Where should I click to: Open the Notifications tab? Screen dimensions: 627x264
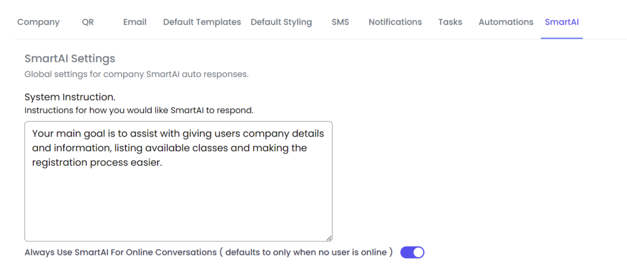coord(395,22)
